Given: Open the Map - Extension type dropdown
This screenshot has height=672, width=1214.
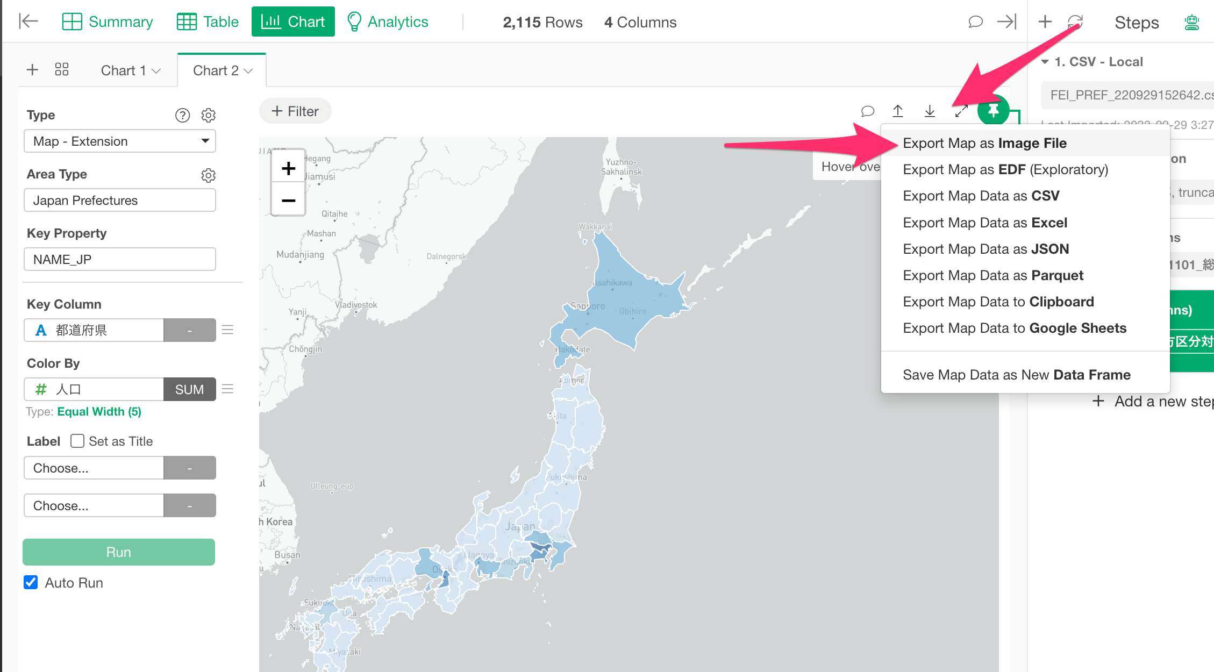Looking at the screenshot, I should [119, 141].
